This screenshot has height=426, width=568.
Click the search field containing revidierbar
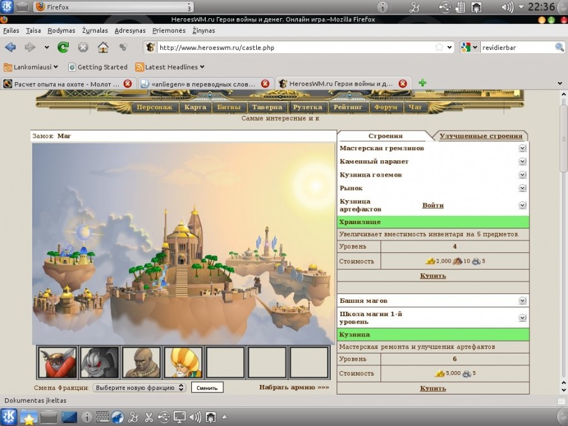(x=518, y=47)
